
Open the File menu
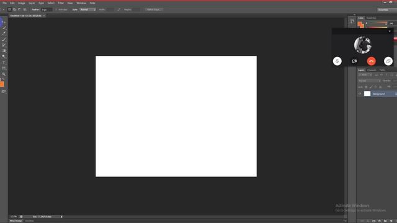4,3
